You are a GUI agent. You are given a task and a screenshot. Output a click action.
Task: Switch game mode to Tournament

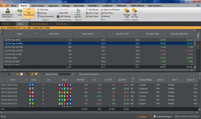(x=29, y=12)
